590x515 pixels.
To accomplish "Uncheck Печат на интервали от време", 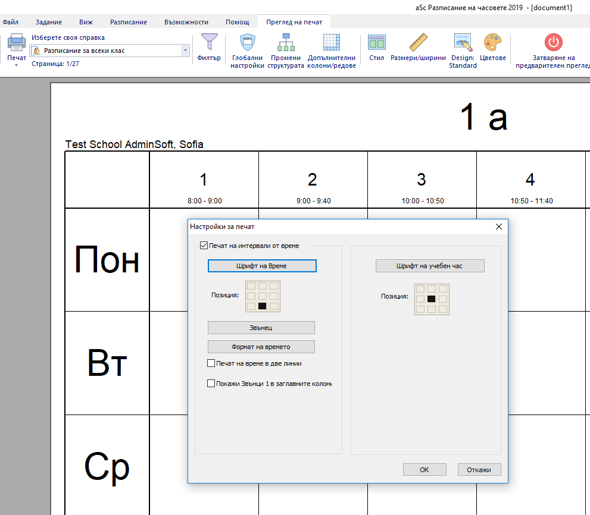I will (204, 245).
